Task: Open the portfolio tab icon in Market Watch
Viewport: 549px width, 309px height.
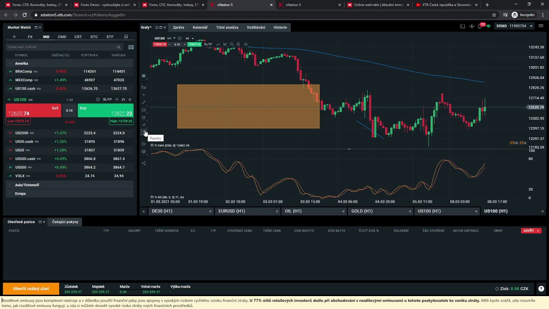Action: click(x=126, y=37)
